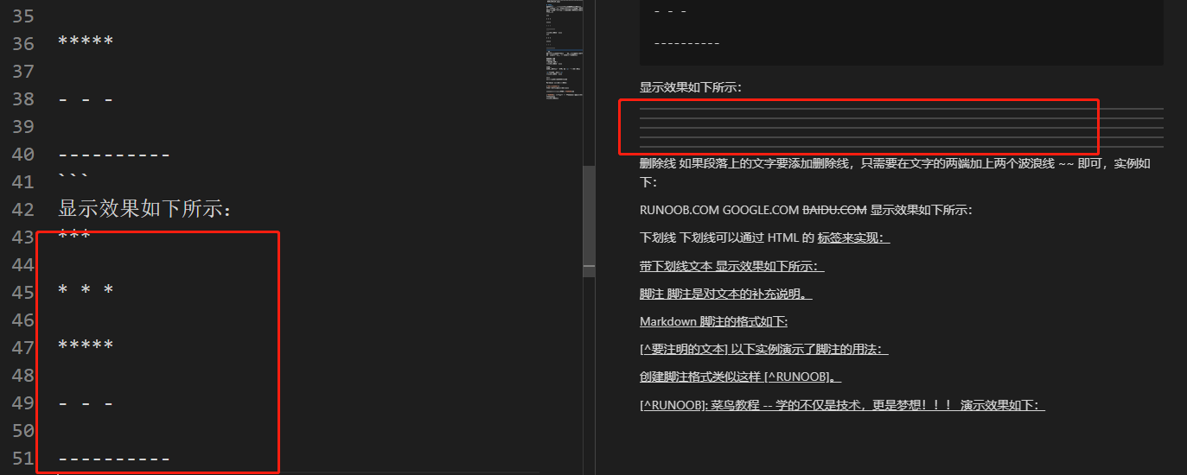1187x475 pixels.
Task: Click '- - -' in the preview code block
Action: coord(671,13)
